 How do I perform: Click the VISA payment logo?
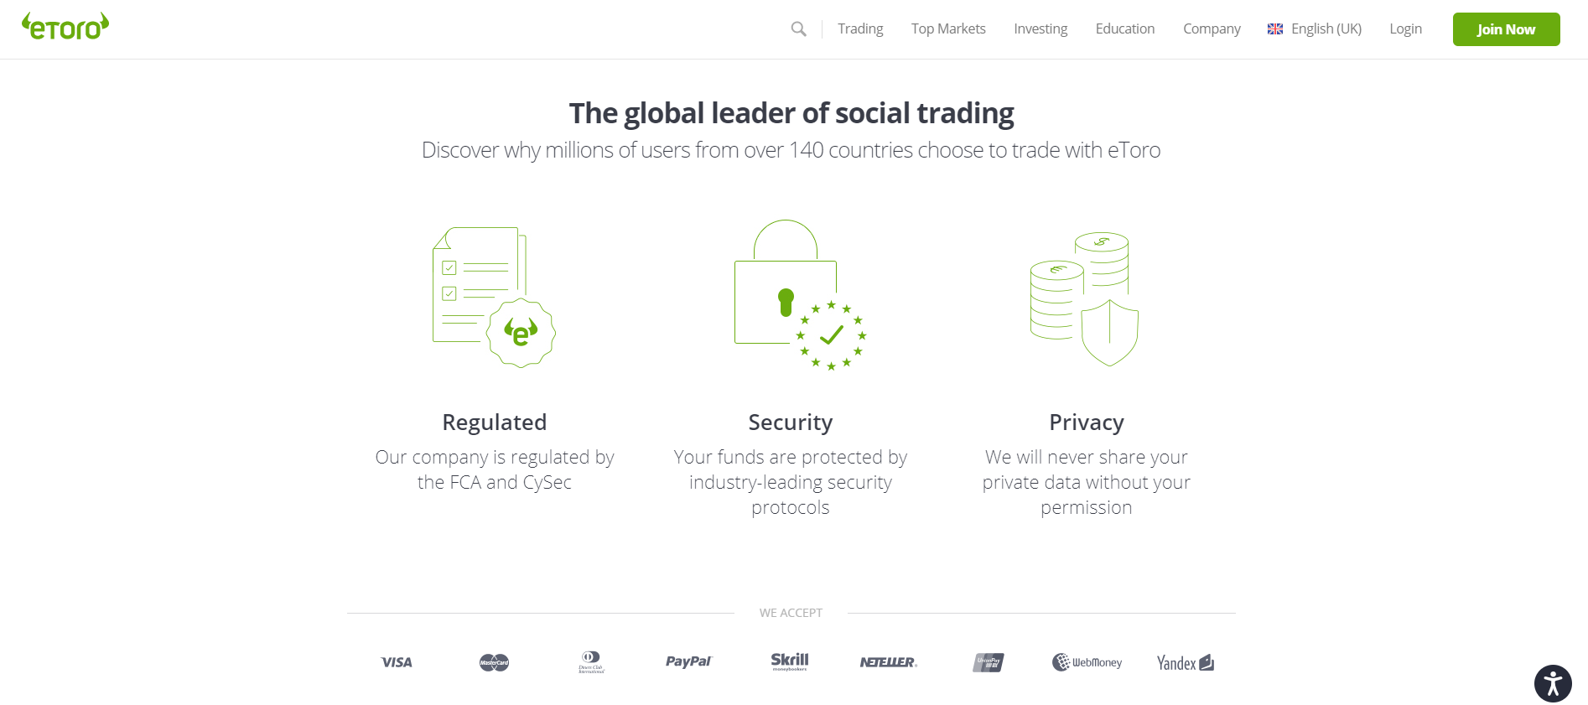[x=397, y=662]
